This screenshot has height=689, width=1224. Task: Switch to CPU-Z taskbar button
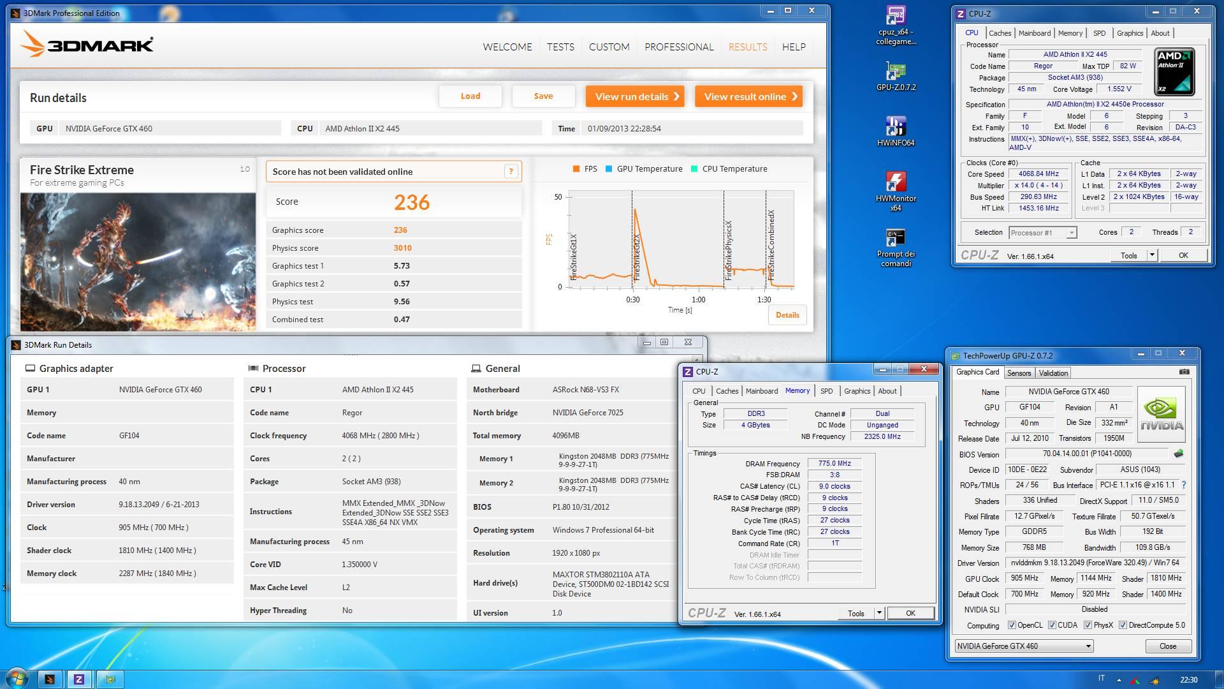click(x=79, y=679)
